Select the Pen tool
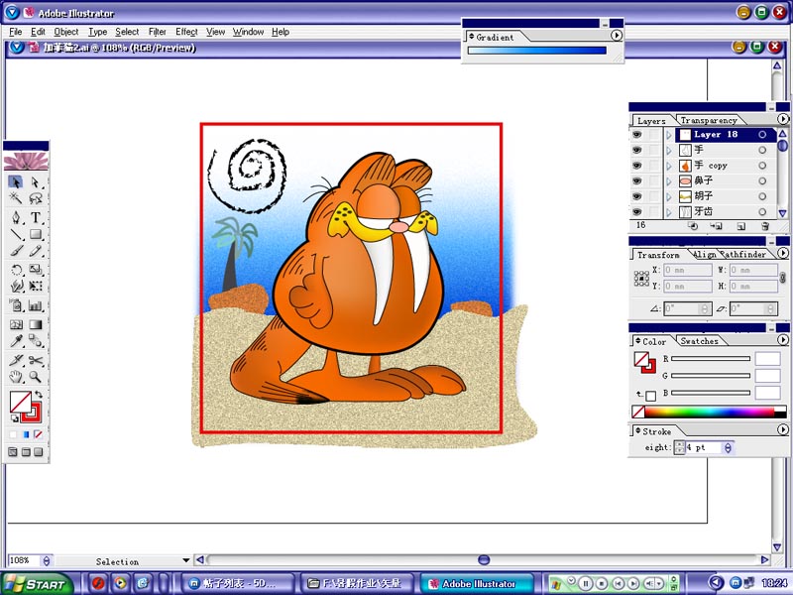 (16, 217)
